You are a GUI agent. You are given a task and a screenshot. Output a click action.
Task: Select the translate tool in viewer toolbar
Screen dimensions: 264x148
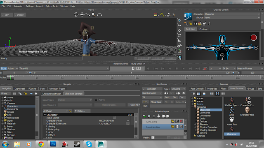179,30
